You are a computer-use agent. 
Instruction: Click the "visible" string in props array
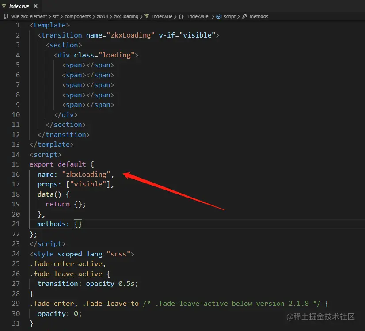88,184
